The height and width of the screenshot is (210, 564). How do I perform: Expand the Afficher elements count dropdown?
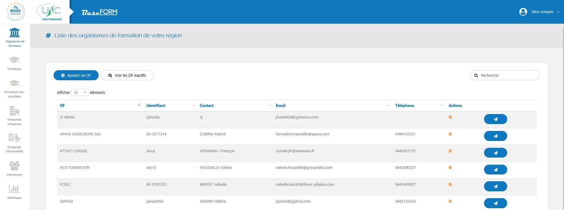80,92
